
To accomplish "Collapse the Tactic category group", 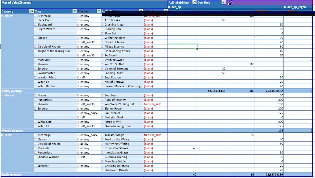I will tap(3, 135).
